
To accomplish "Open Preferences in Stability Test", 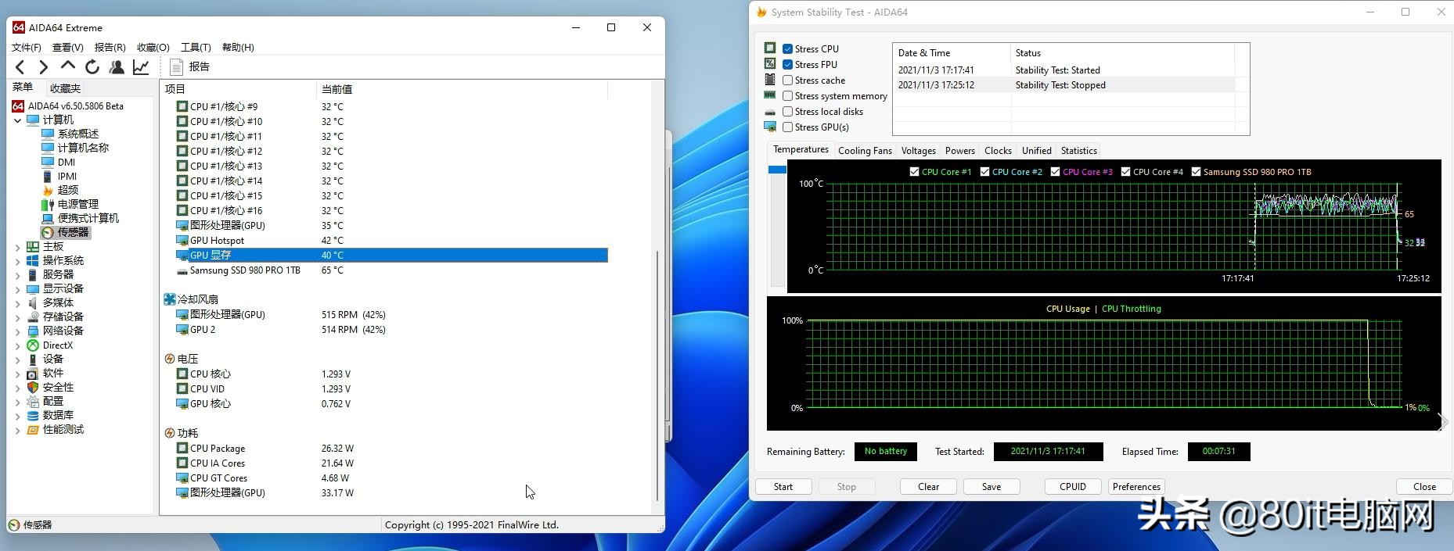I will (1136, 486).
